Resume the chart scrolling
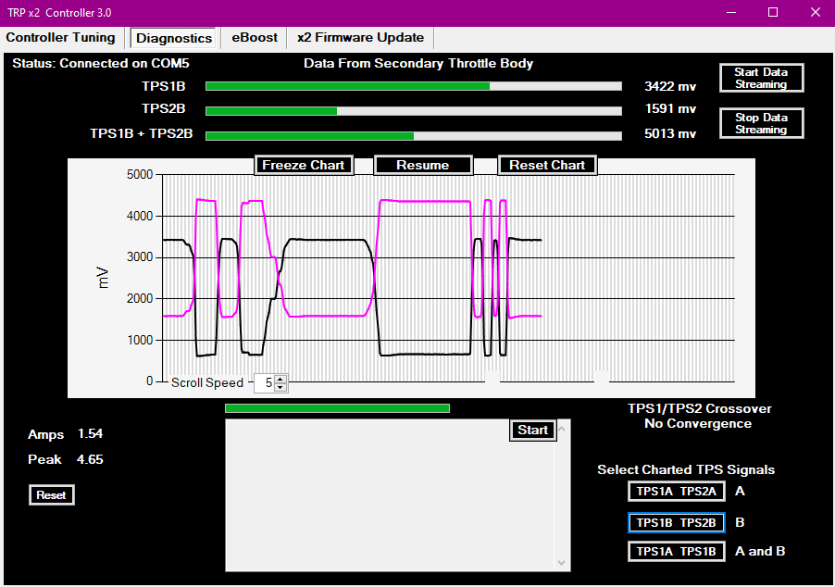The image size is (835, 587). point(423,165)
